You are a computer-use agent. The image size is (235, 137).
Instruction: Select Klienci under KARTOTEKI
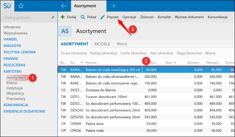click(12, 83)
